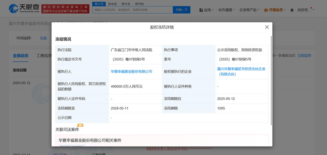Viewport: 327px width, 155px height.
Task: Open the 此处有 account dropdown
Action: click(306, 10)
